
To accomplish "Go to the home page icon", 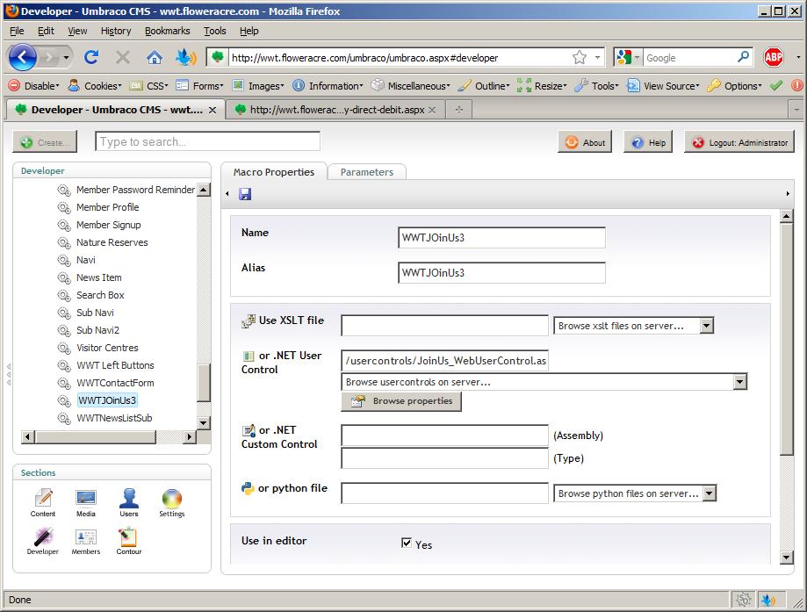I will 154,57.
